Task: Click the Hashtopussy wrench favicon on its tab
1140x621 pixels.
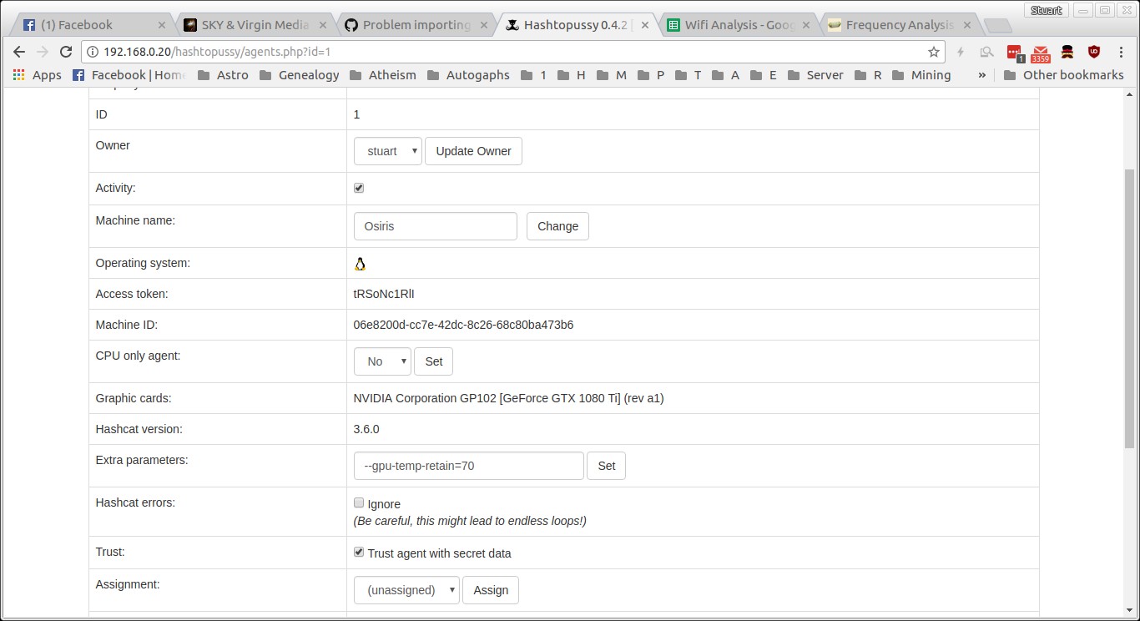Action: pos(512,25)
